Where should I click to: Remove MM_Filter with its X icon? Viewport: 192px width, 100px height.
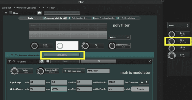pos(150,61)
